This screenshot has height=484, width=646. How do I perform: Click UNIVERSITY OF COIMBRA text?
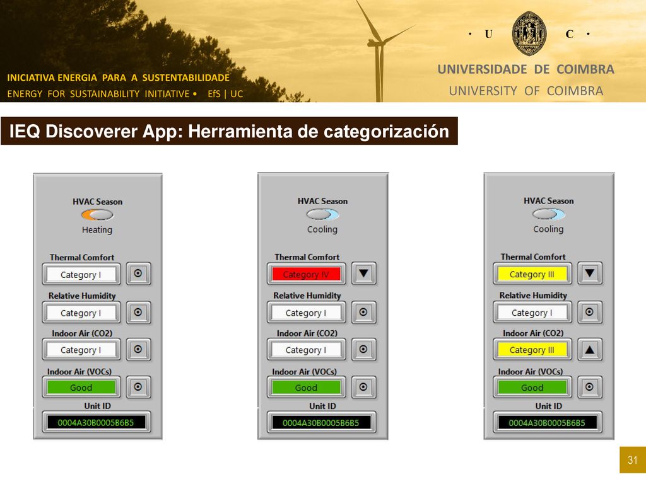pos(526,91)
